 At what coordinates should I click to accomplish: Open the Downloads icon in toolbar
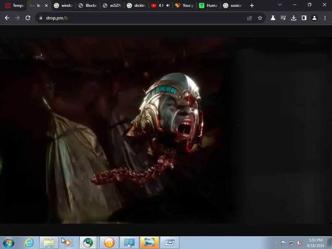(x=294, y=18)
